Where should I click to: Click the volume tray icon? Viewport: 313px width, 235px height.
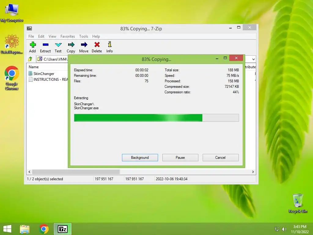(284, 229)
